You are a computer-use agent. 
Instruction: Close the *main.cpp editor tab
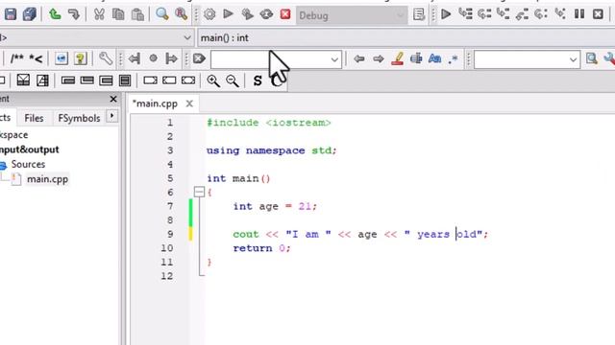coord(189,103)
